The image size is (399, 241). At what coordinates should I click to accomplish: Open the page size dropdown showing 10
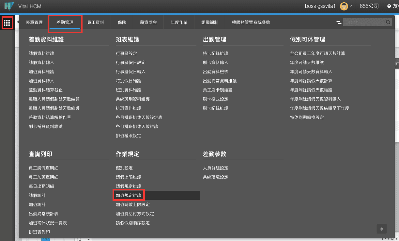[84, 239]
